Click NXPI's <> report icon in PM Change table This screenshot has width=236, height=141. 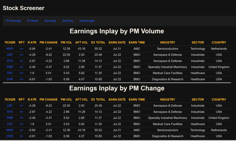pos(22,130)
